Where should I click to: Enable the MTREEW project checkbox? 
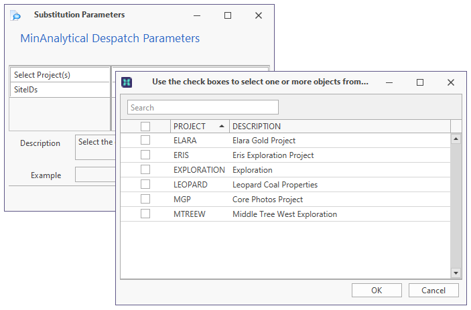145,214
